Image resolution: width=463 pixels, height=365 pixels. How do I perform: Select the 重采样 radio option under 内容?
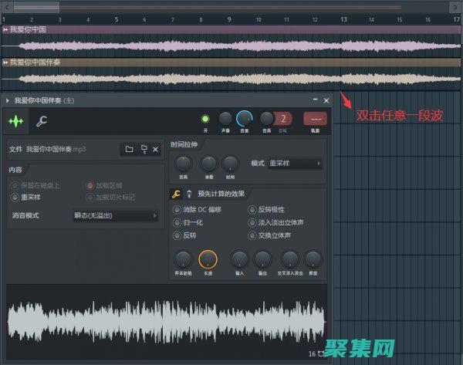click(x=16, y=196)
